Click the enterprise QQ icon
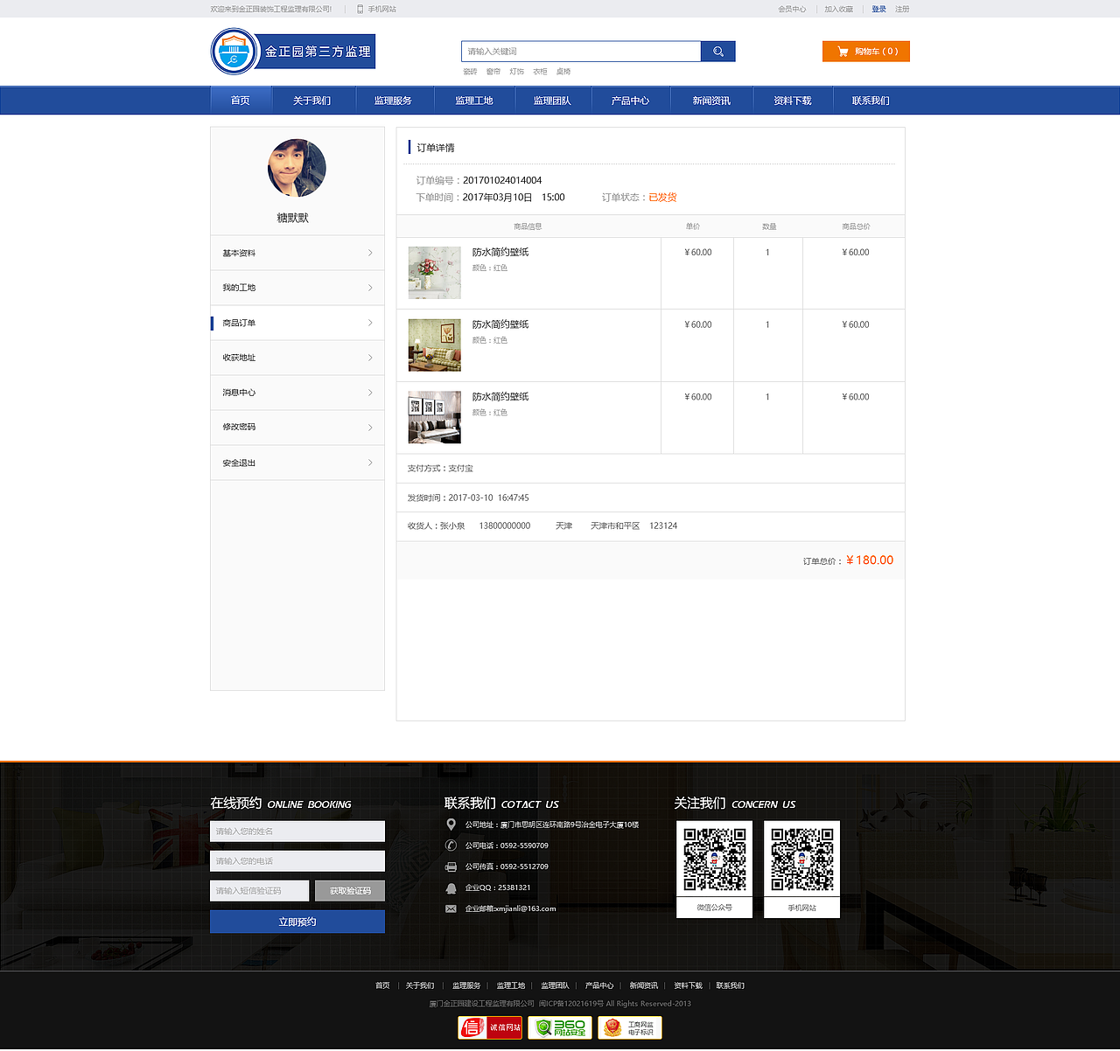 point(451,887)
